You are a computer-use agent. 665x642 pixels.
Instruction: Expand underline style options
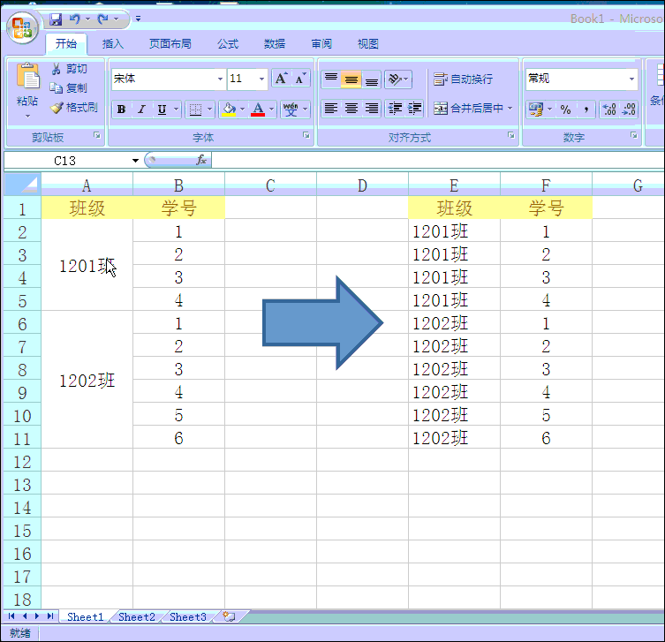[176, 110]
